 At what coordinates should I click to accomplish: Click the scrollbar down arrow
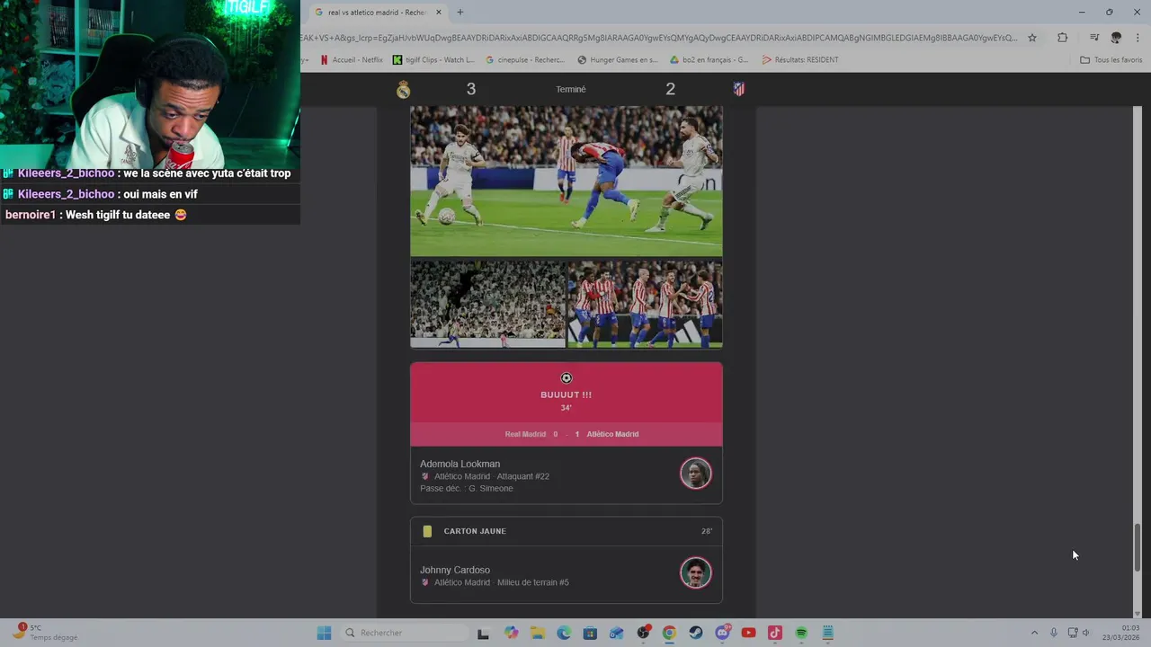click(1138, 613)
